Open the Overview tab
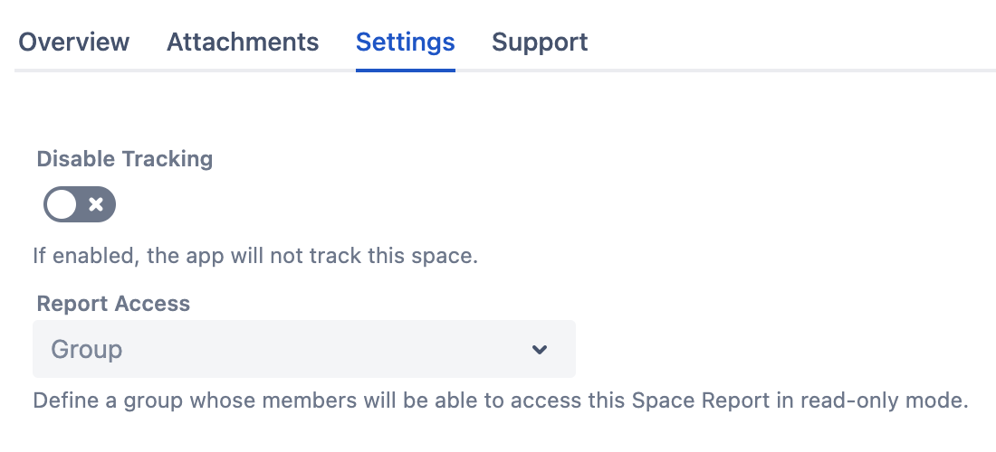The height and width of the screenshot is (452, 996). (73, 42)
